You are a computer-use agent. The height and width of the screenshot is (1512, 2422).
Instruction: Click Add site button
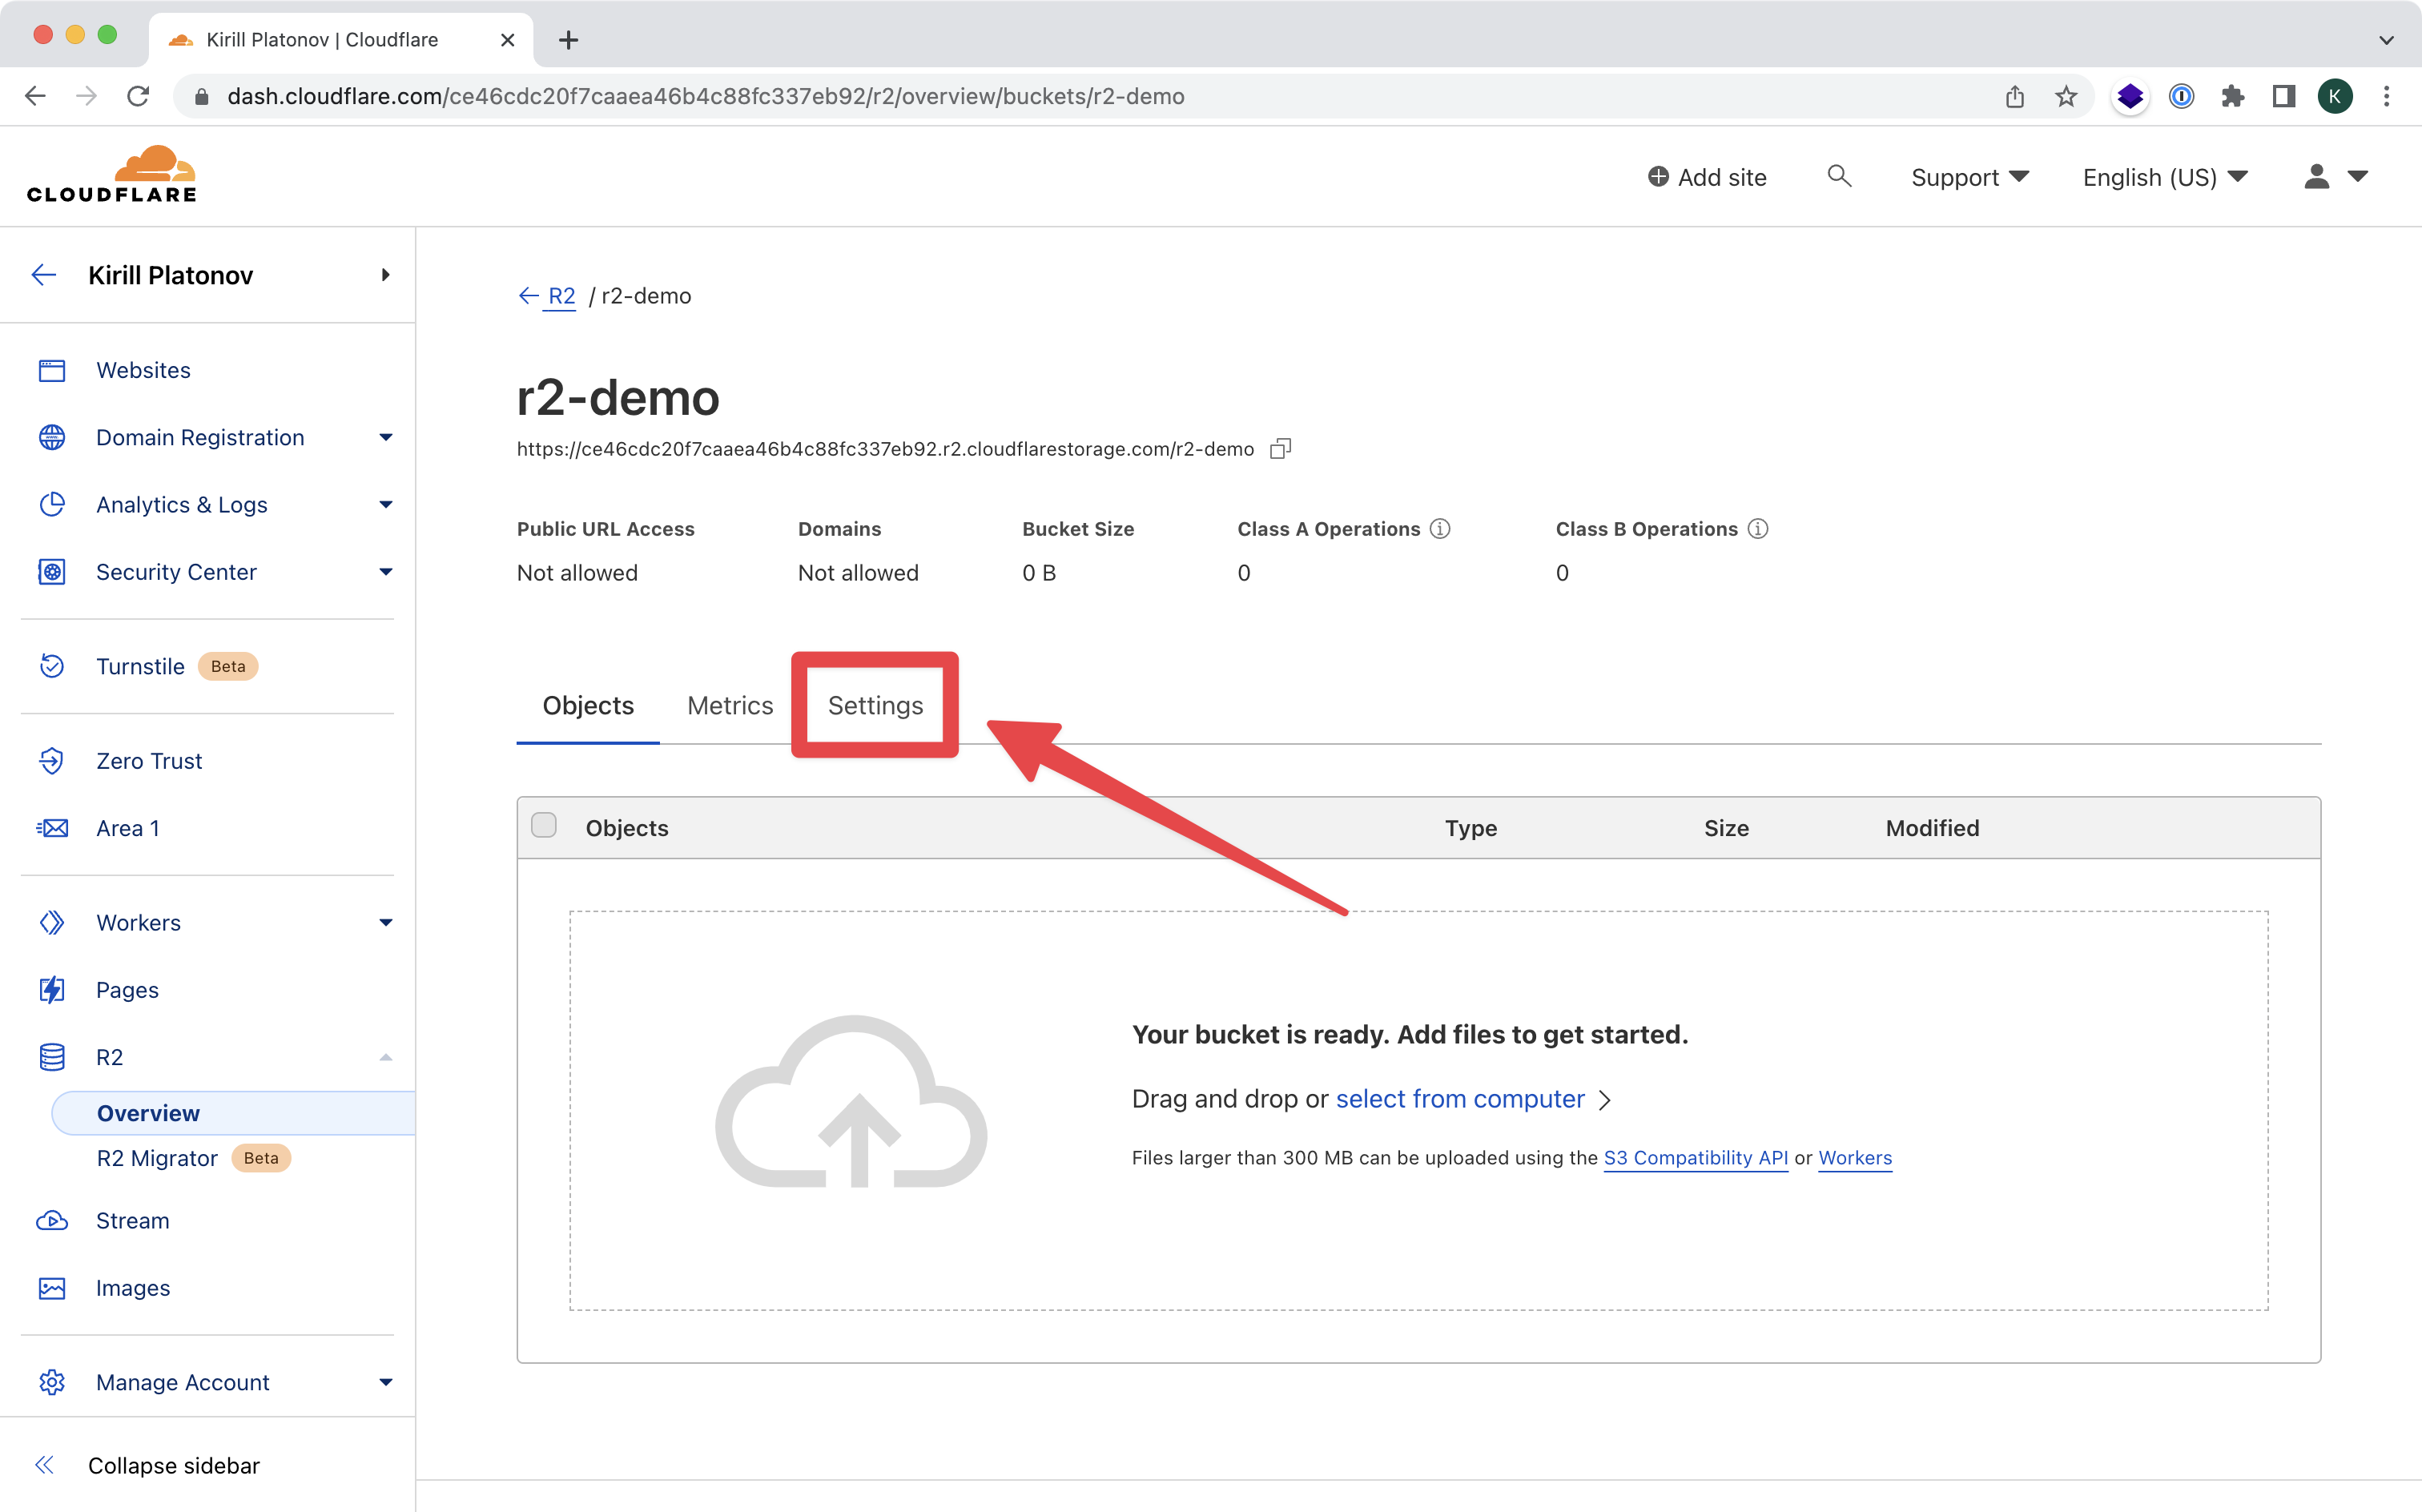point(1707,177)
